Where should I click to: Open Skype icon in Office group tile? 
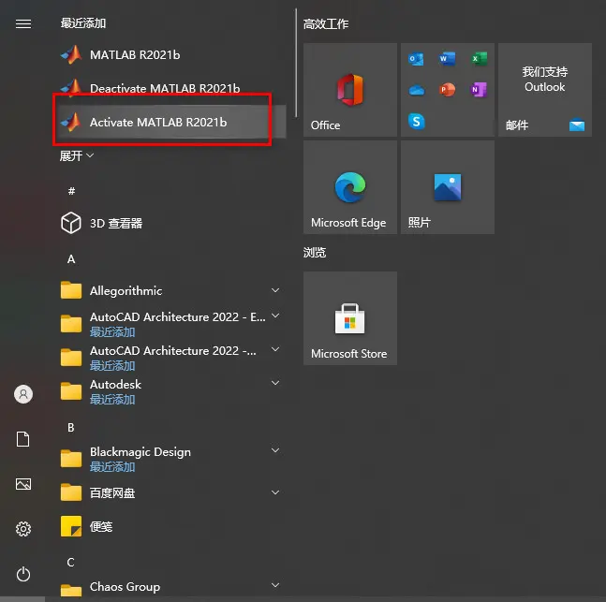coord(417,122)
